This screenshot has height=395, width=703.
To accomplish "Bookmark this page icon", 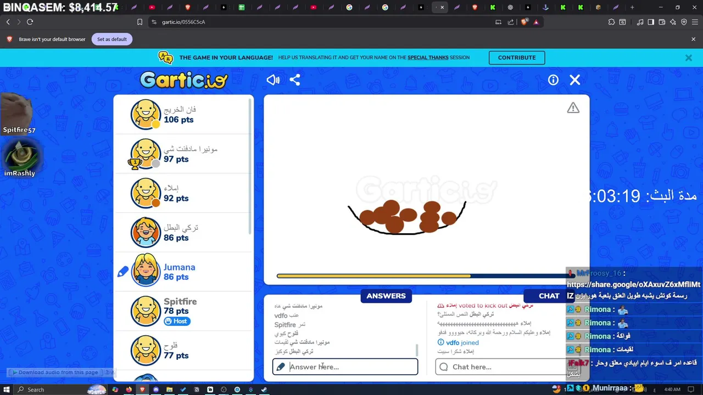I will 140,22.
